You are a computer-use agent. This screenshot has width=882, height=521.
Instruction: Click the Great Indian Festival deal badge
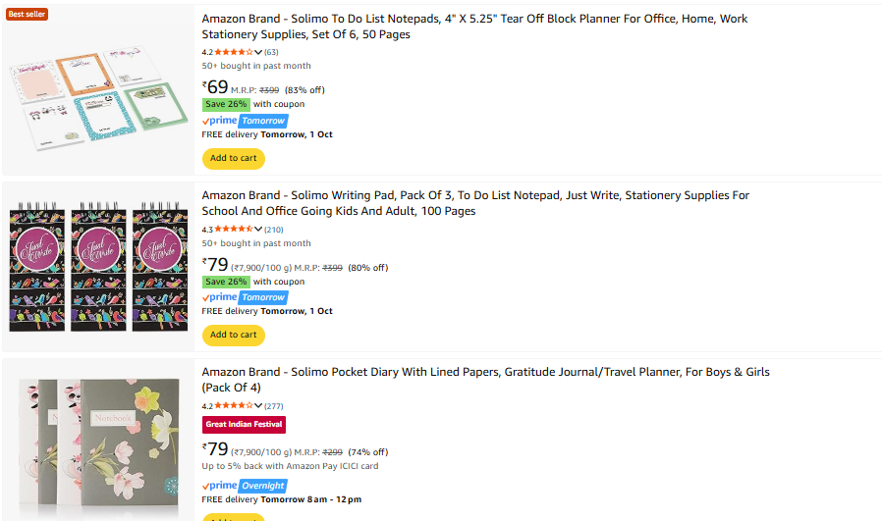tap(244, 425)
